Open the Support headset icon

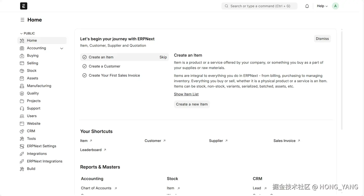point(22,108)
